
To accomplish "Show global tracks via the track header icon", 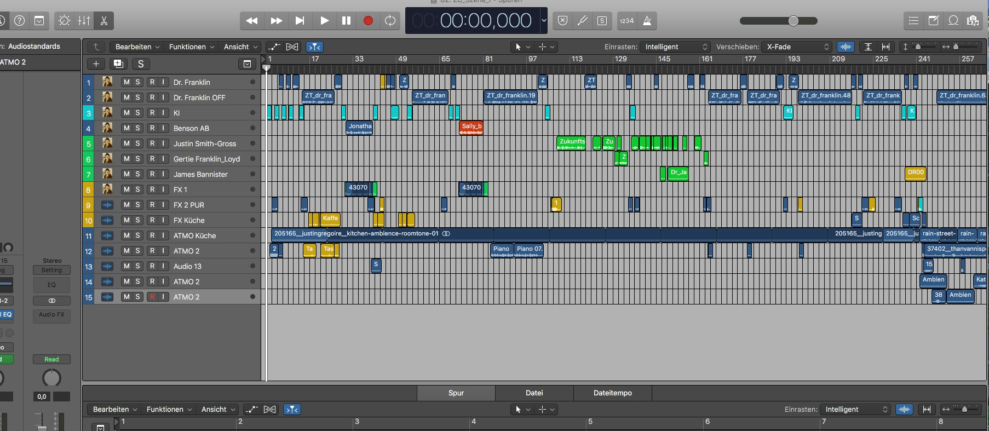I will pyautogui.click(x=247, y=64).
